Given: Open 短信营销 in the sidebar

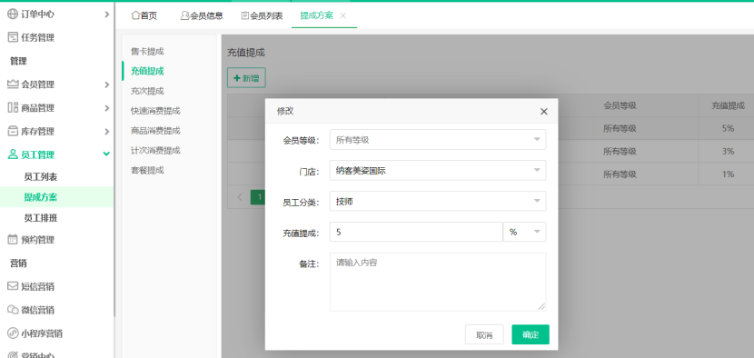Looking at the screenshot, I should (37, 286).
